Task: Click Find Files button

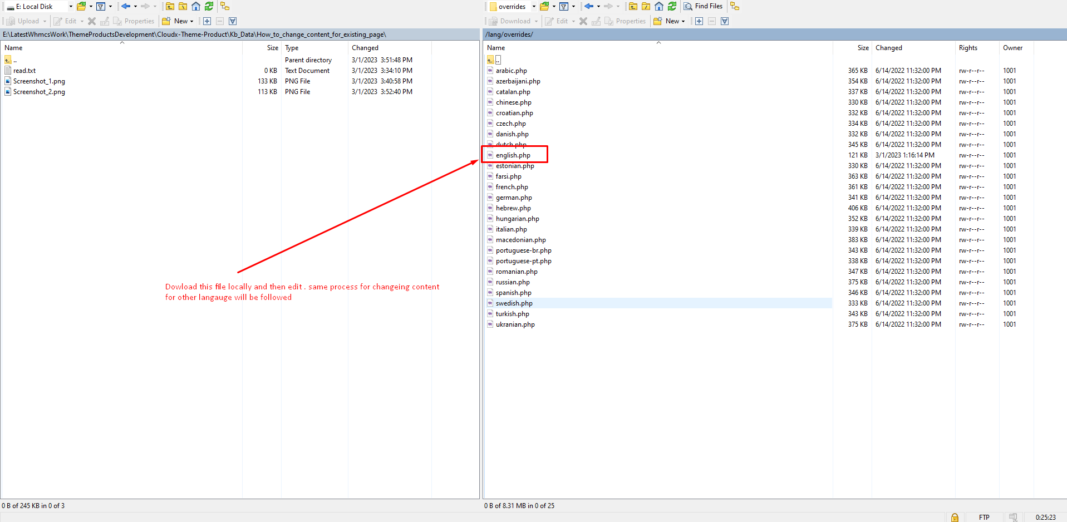Action: pos(704,6)
